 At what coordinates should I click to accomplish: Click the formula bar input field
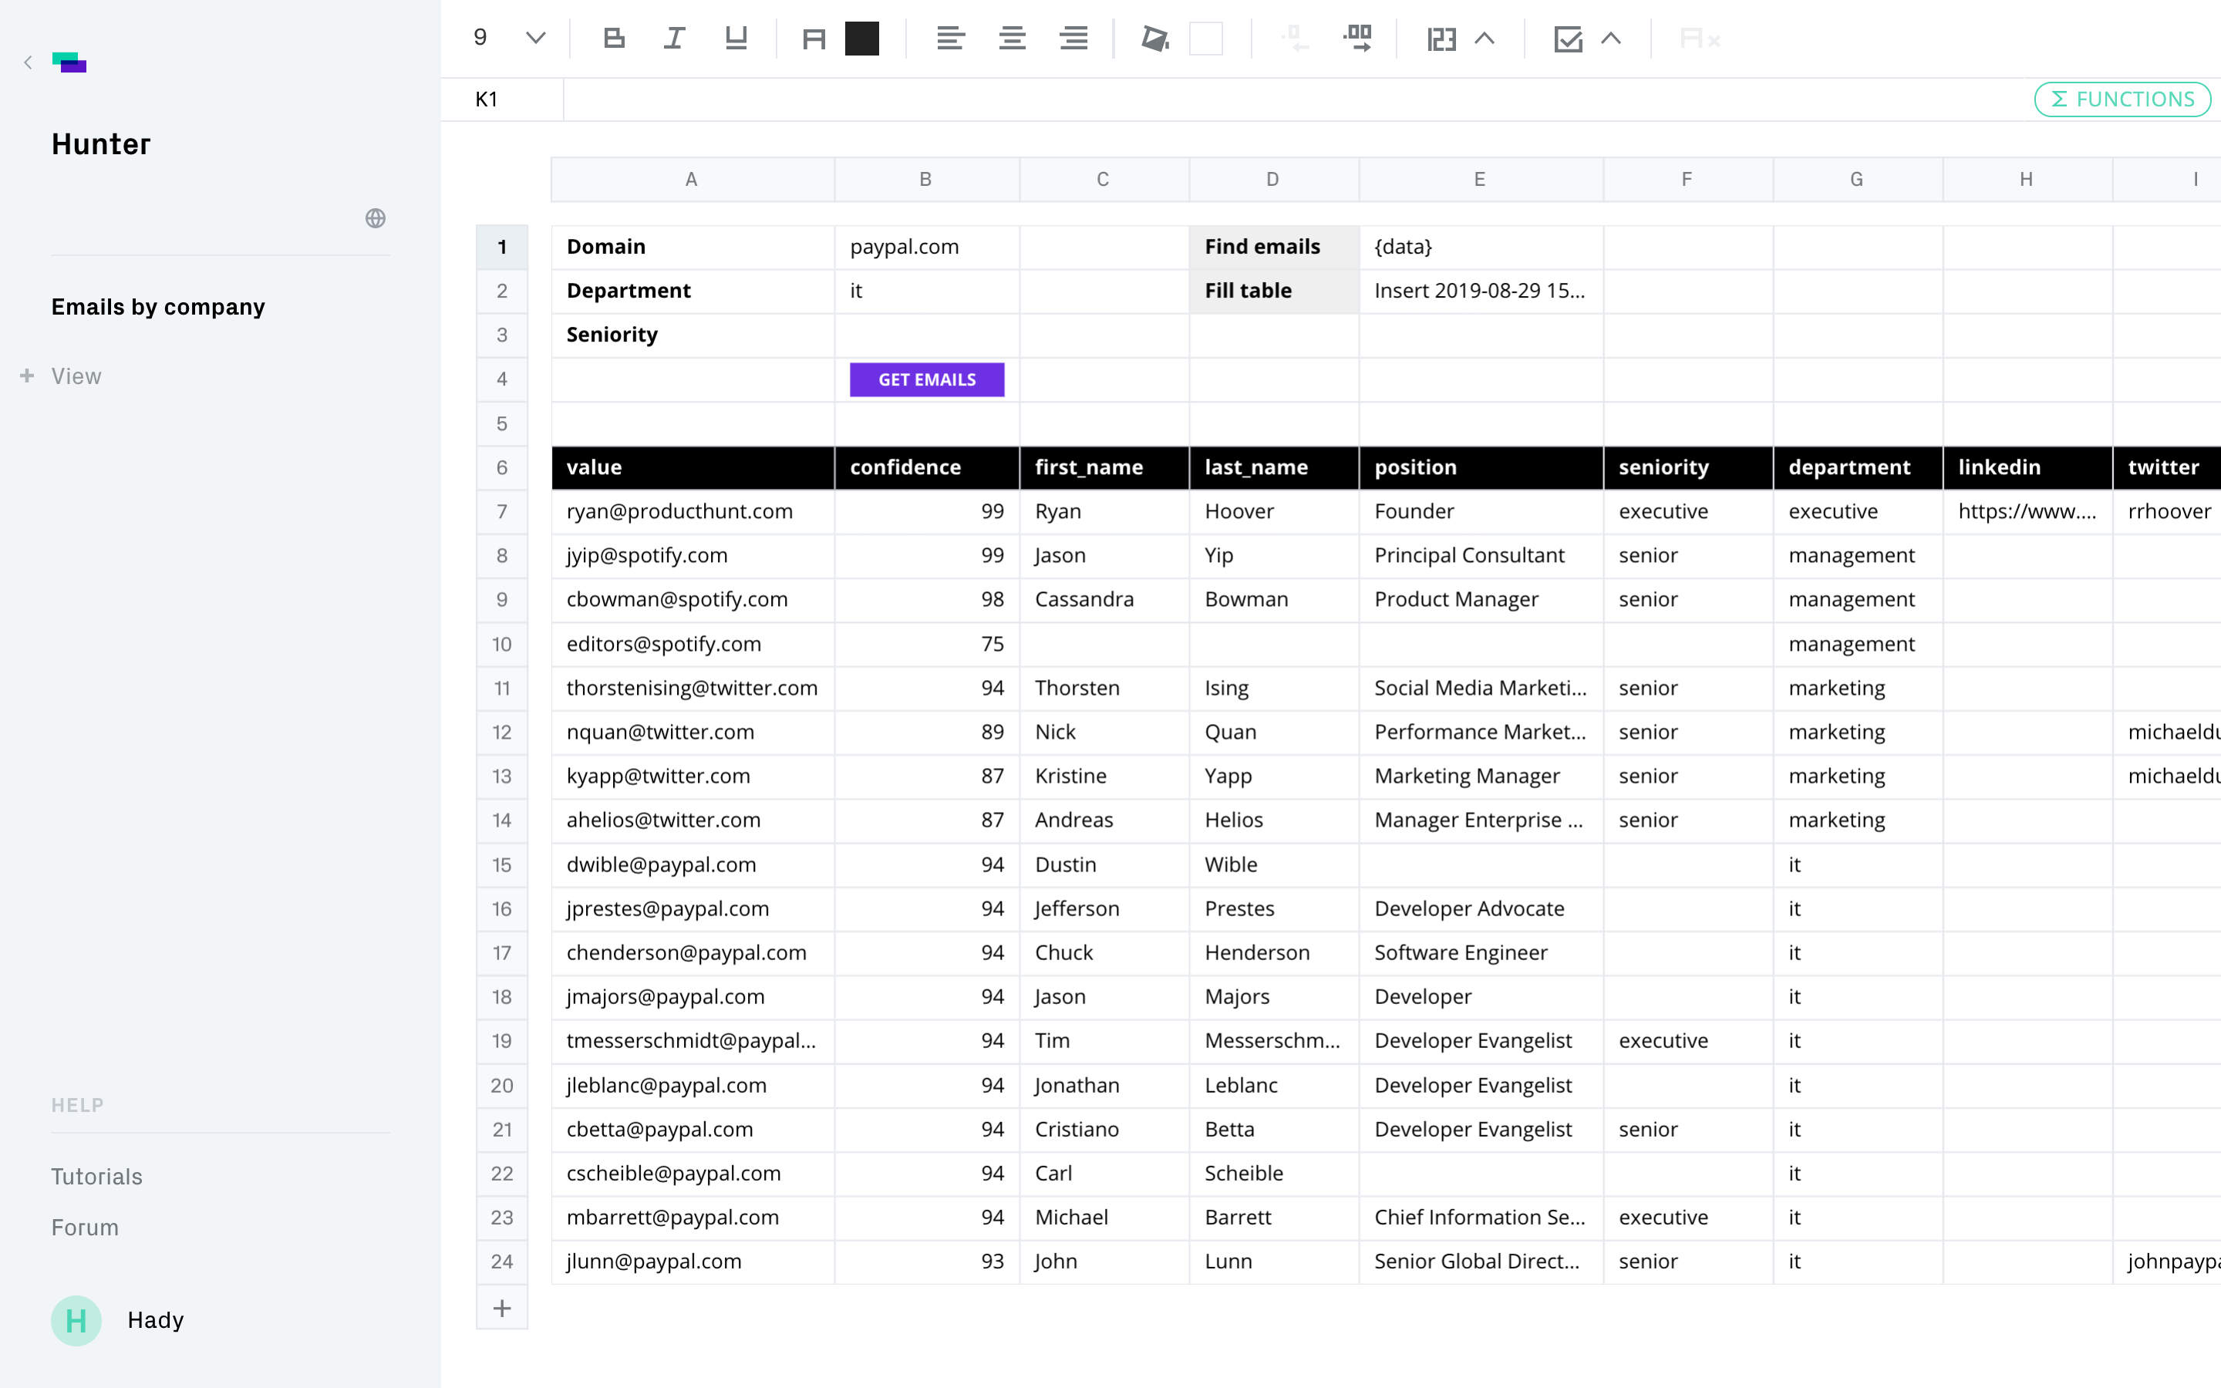(x=1285, y=99)
